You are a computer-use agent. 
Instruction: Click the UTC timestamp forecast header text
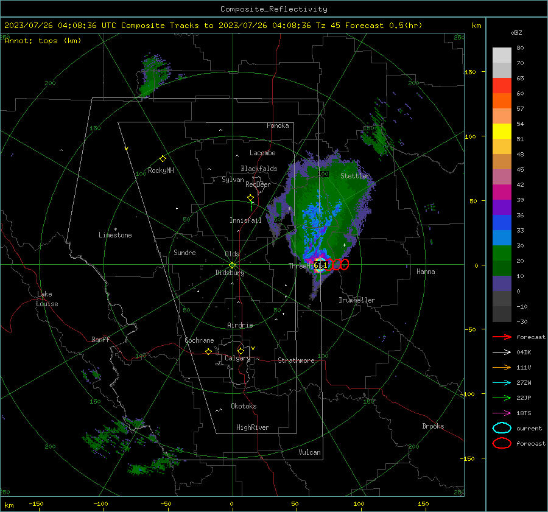213,26
